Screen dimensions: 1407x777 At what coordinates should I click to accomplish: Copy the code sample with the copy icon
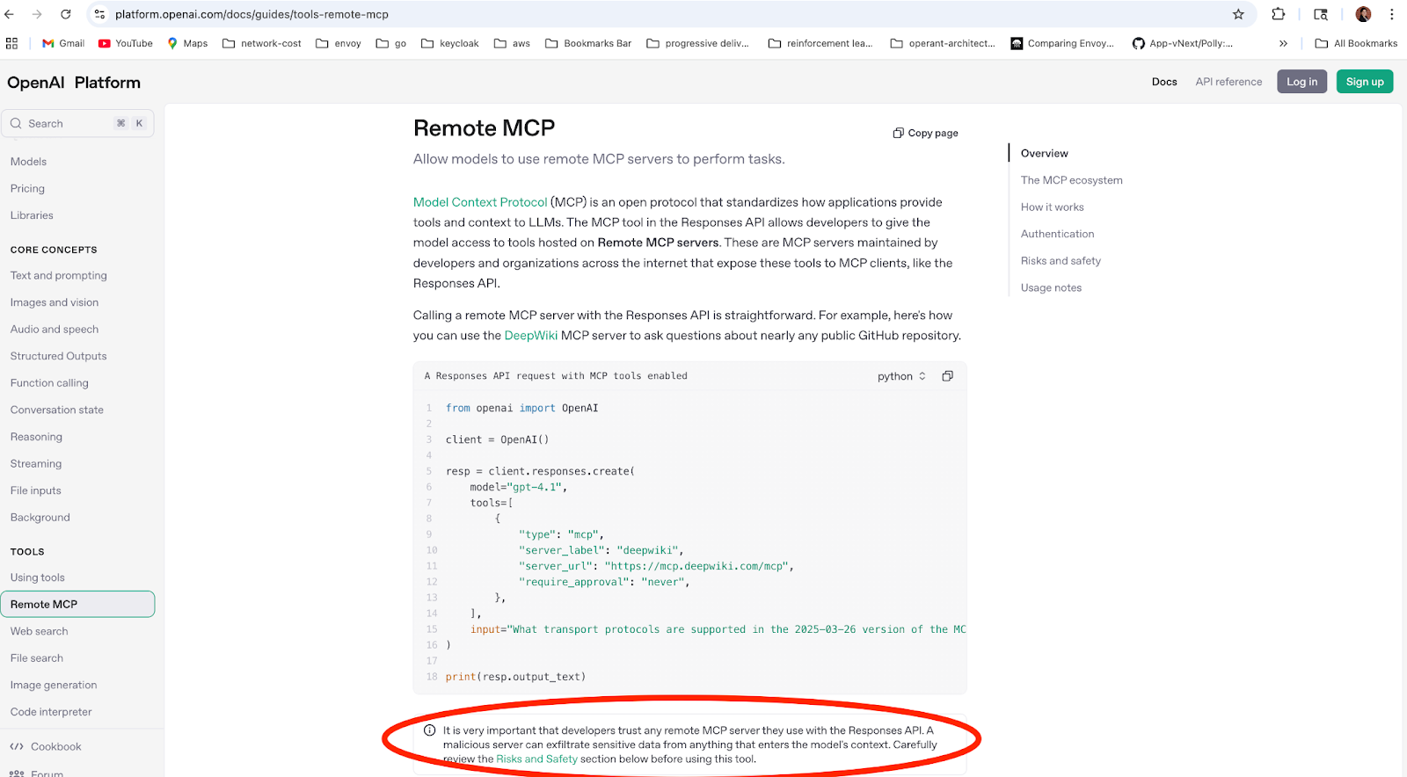click(947, 376)
